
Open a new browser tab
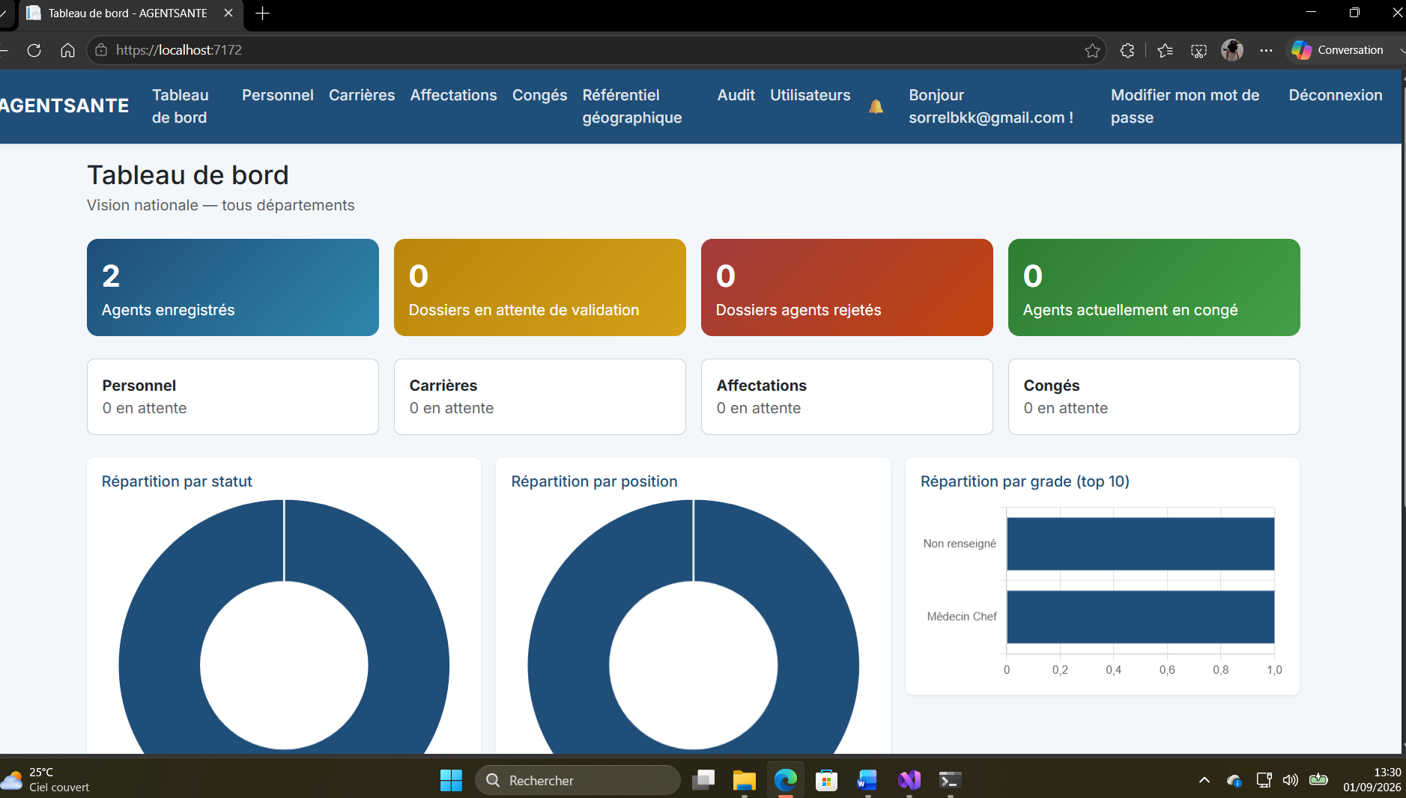point(262,13)
